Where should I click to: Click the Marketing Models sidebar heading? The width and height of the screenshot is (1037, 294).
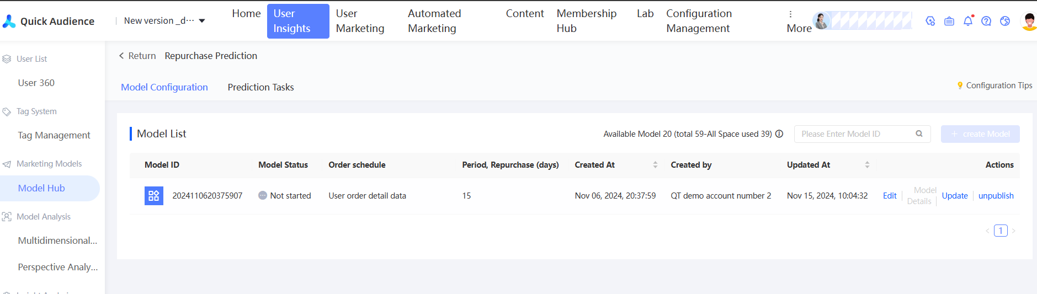click(49, 164)
